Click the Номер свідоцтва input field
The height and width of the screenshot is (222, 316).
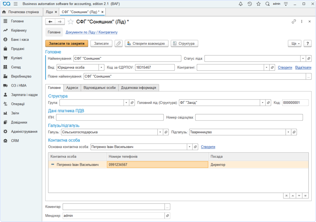click(249, 117)
